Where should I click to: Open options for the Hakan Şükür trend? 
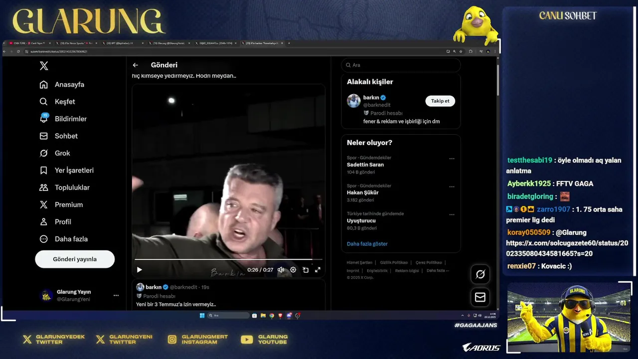tap(452, 186)
